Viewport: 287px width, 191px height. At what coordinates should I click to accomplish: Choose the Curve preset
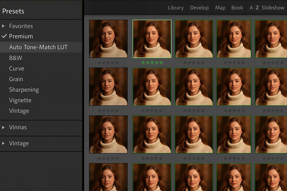tap(17, 68)
